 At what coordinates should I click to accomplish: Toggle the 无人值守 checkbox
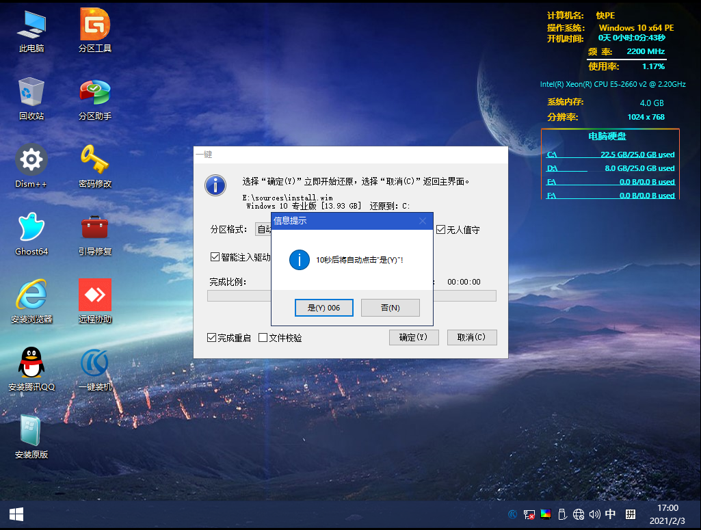[x=441, y=230]
